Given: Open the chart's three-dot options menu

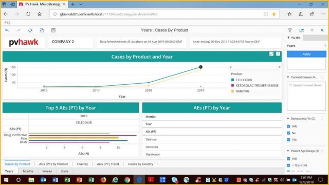Looking at the screenshot, I should (x=278, y=54).
